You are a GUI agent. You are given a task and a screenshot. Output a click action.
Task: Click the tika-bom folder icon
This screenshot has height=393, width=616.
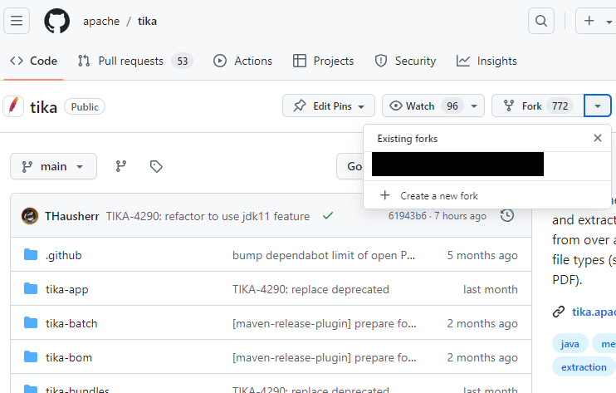pyautogui.click(x=31, y=357)
